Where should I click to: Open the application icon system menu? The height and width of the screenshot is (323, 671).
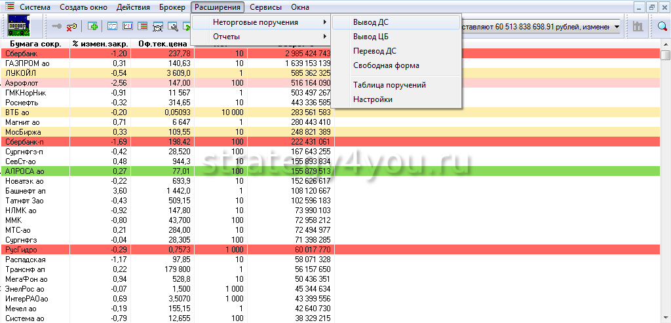click(x=10, y=7)
